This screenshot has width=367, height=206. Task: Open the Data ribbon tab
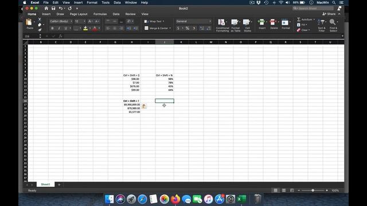click(116, 14)
